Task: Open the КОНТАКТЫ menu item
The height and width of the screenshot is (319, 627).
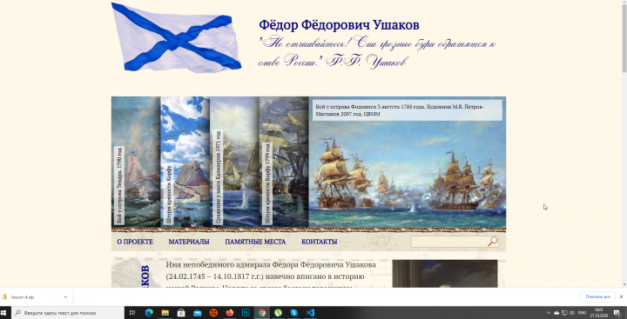Action: pos(319,242)
